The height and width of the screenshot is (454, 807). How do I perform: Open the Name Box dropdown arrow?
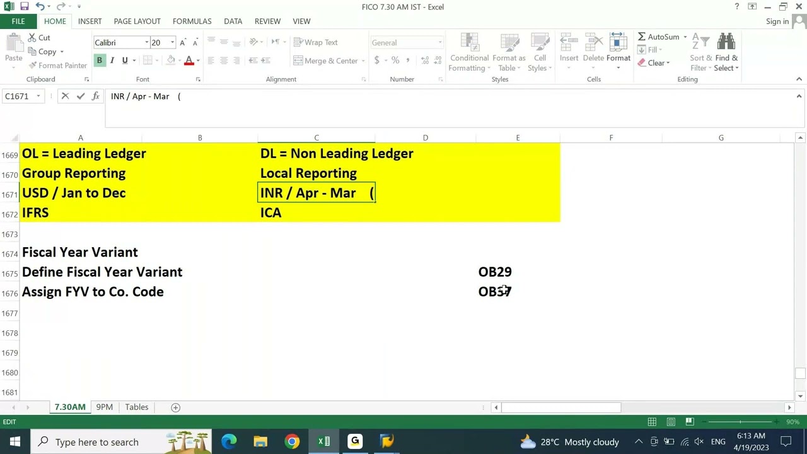pos(38,96)
